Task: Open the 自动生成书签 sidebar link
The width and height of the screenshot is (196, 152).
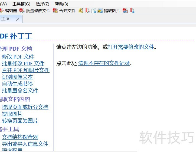Action: point(17,84)
